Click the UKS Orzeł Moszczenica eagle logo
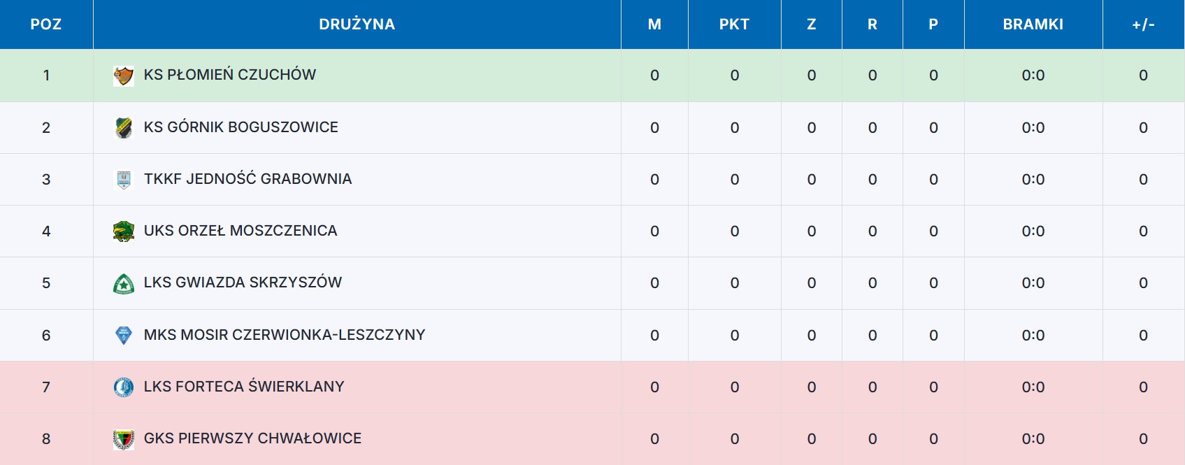1185x465 pixels. [x=124, y=231]
